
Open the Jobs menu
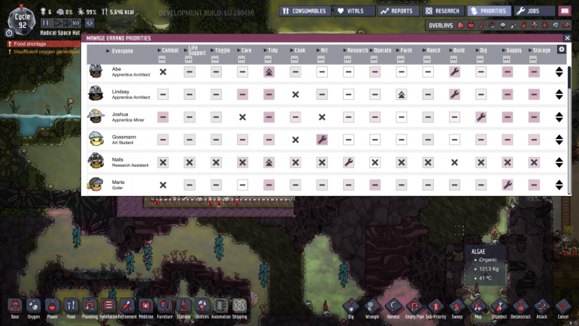coord(535,11)
